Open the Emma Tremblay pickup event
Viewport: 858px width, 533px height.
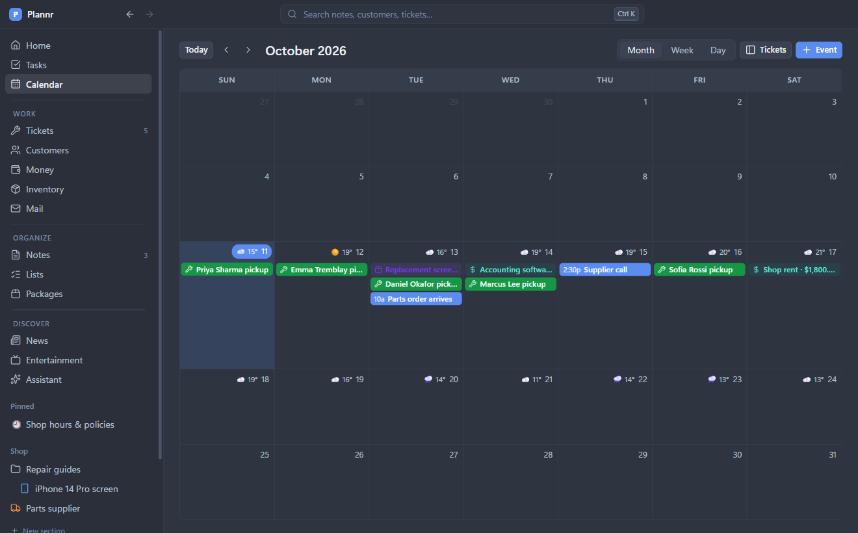point(322,270)
